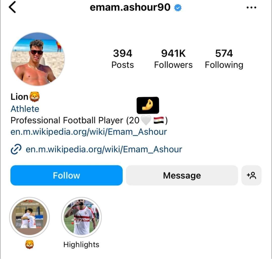Image resolution: width=272 pixels, height=259 pixels.
Task: Tap the lion emoji highlight label
Action: pos(29,244)
